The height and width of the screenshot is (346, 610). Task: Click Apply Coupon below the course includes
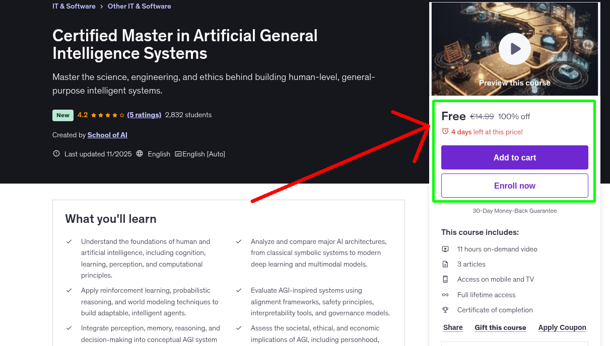point(562,327)
